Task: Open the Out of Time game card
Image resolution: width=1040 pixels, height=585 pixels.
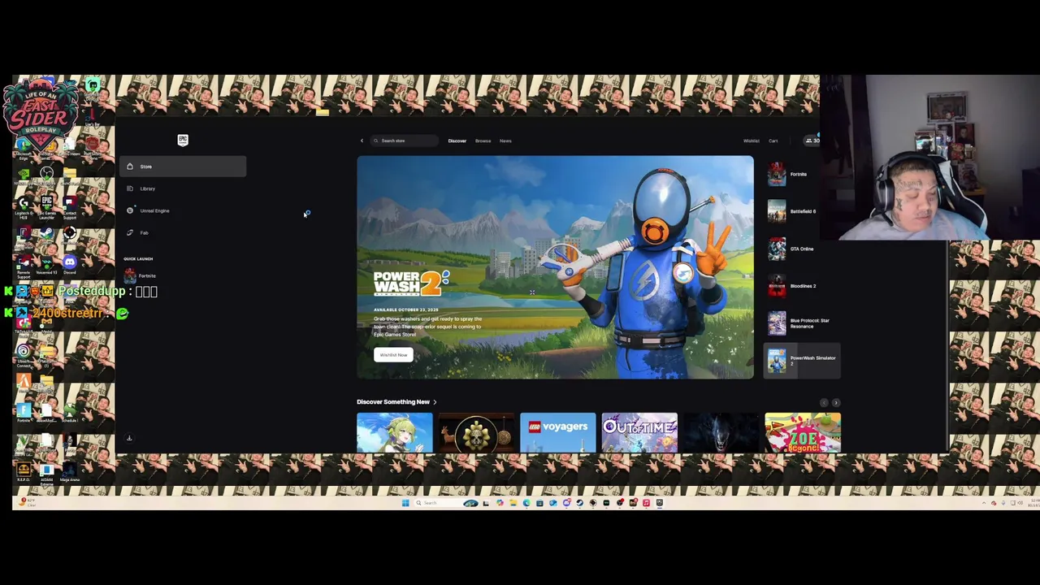Action: tap(639, 432)
